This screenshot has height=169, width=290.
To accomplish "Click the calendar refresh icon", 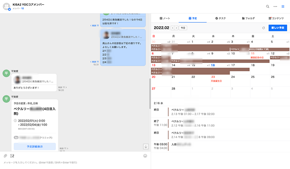I will 263,28.
